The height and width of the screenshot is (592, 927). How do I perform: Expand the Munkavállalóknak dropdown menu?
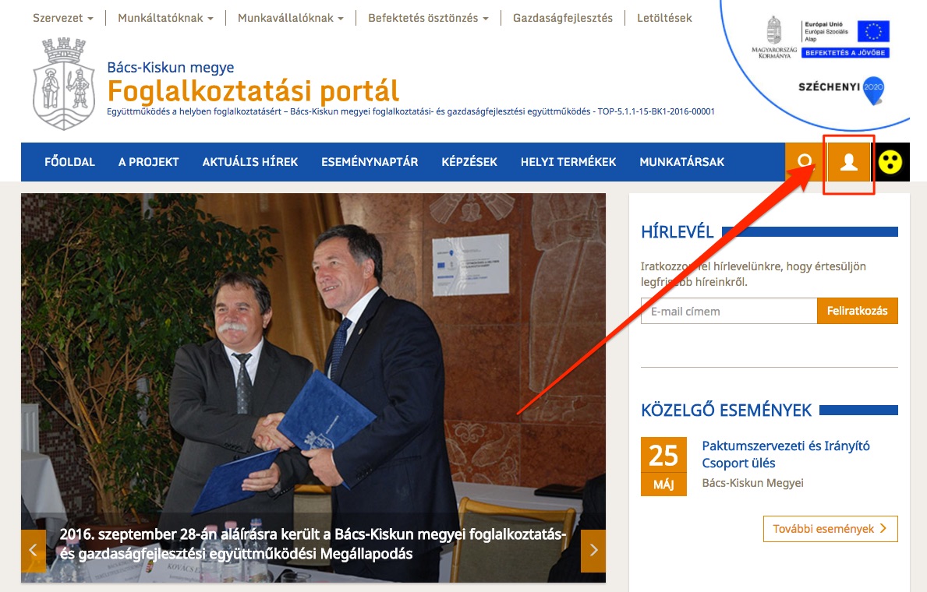(290, 19)
